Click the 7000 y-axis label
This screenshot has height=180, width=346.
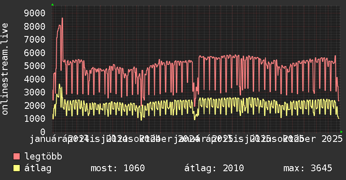35,40
